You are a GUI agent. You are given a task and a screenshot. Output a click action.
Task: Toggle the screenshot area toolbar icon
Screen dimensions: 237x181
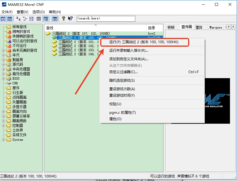click(x=10, y=19)
